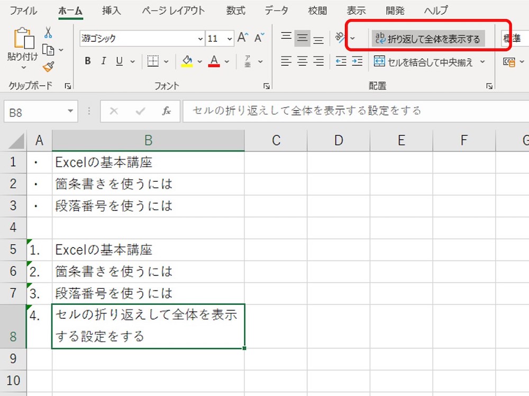The height and width of the screenshot is (396, 529).
Task: Apply font color with red A icon
Action: pos(214,61)
